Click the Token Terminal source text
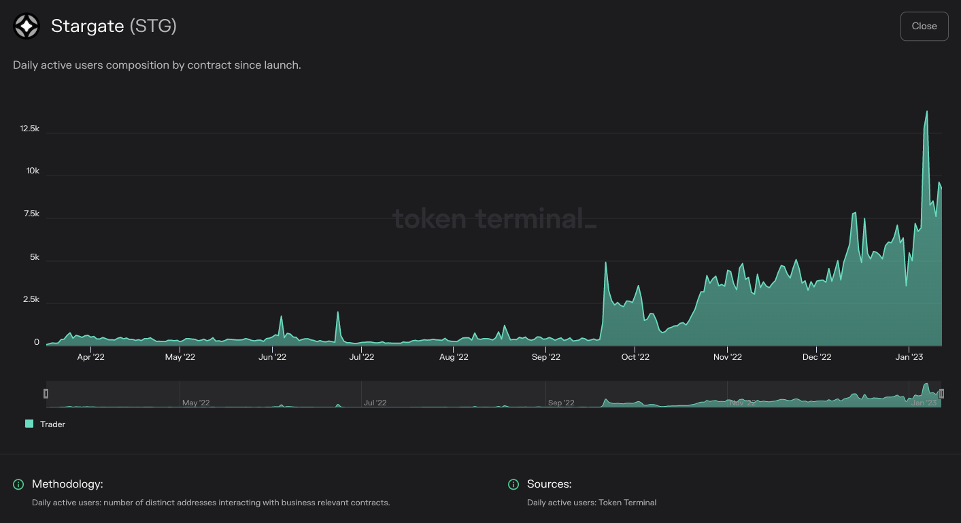Viewport: 961px width, 523px height. [592, 502]
